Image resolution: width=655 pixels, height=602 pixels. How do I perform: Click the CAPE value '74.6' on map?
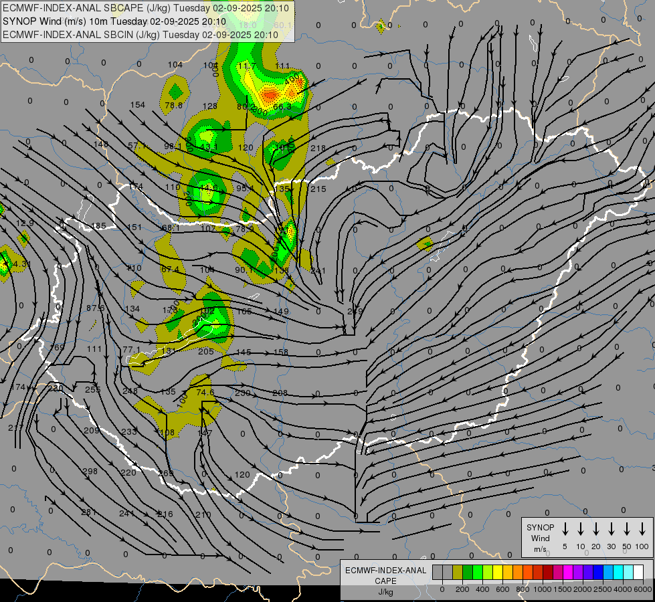tap(205, 392)
